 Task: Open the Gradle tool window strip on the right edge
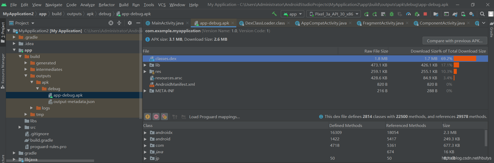point(491,30)
